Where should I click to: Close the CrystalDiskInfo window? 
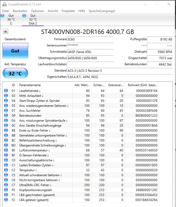169,4
